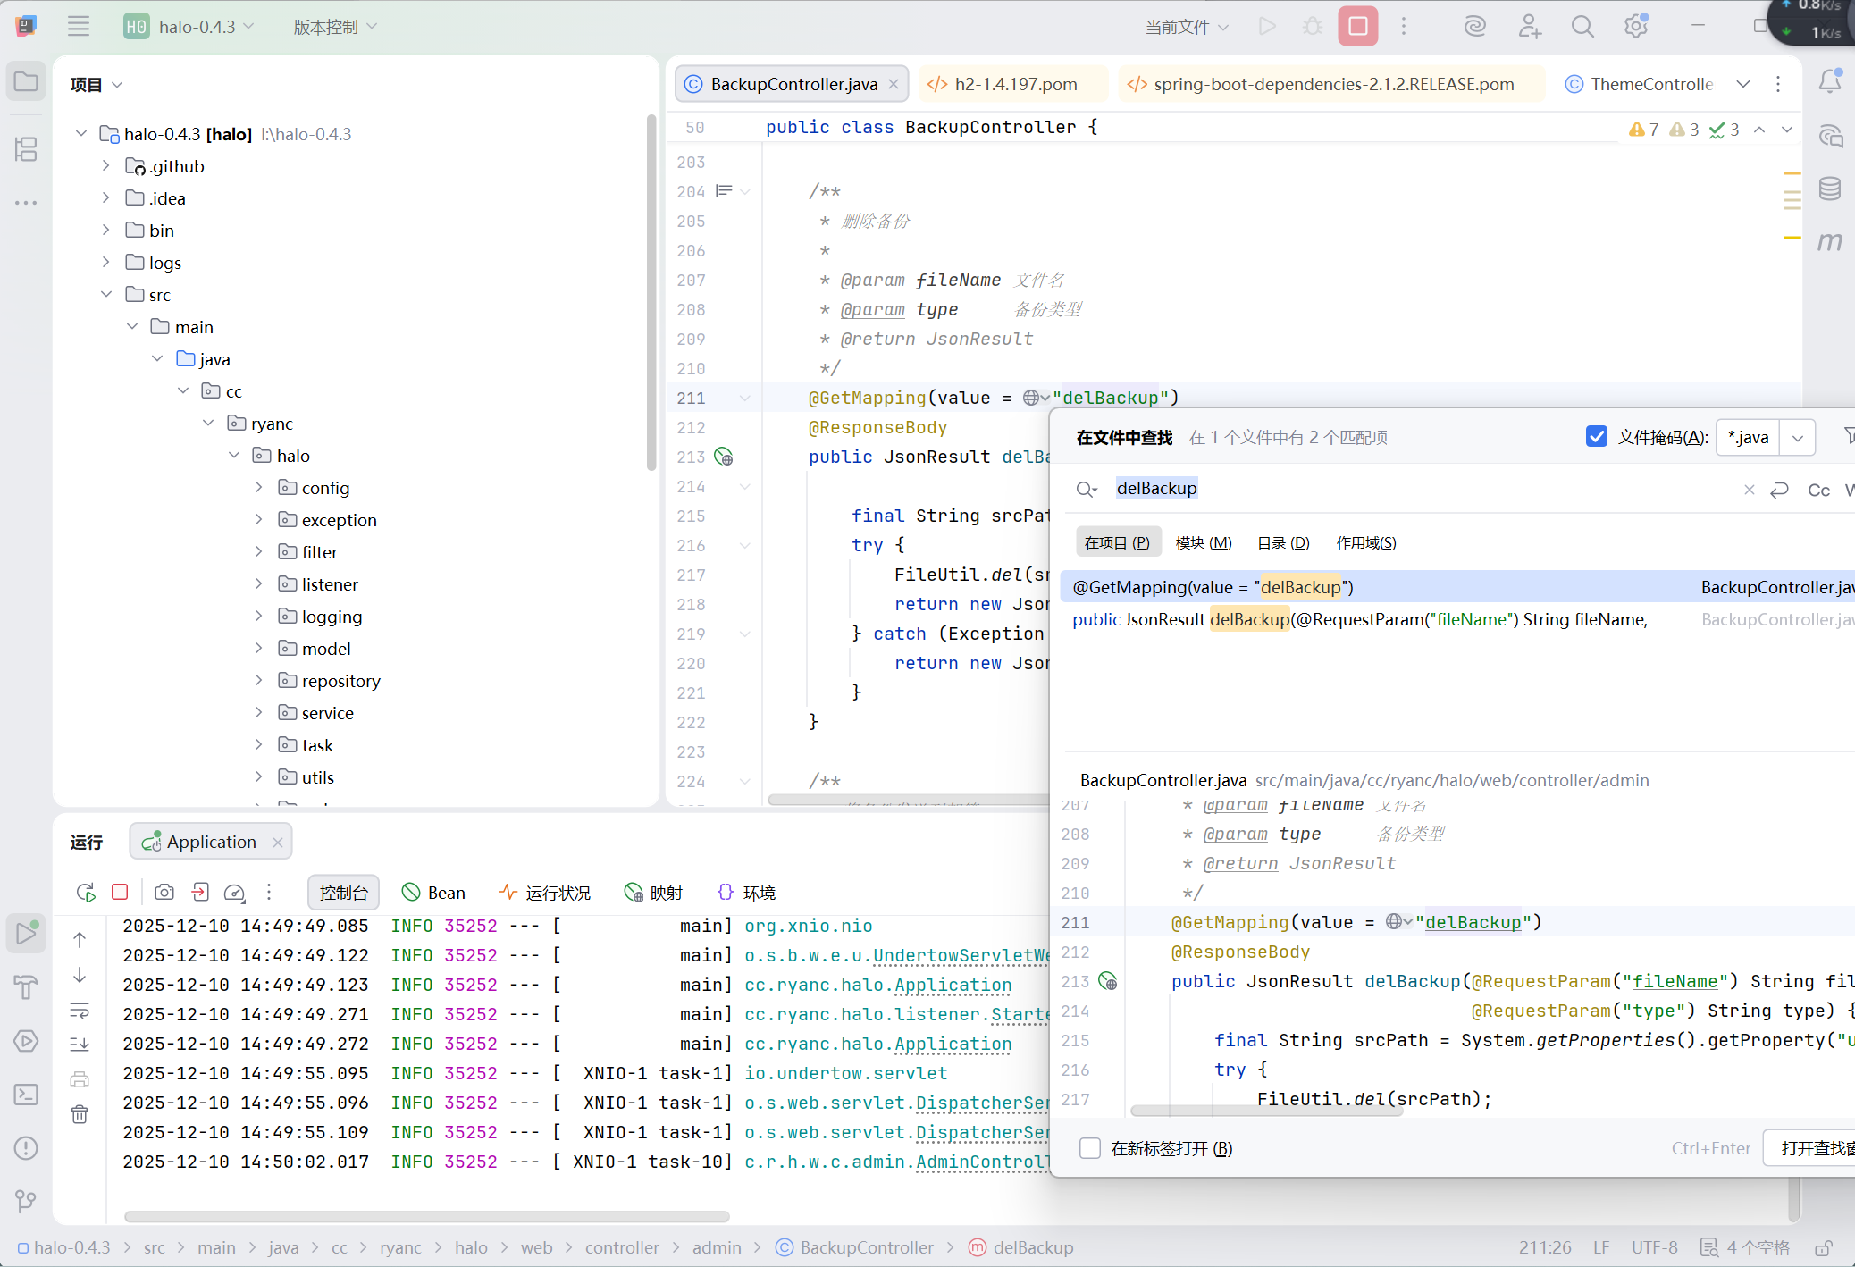Open IDE settings gear icon
Viewport: 1855px width, 1267px height.
(1635, 27)
